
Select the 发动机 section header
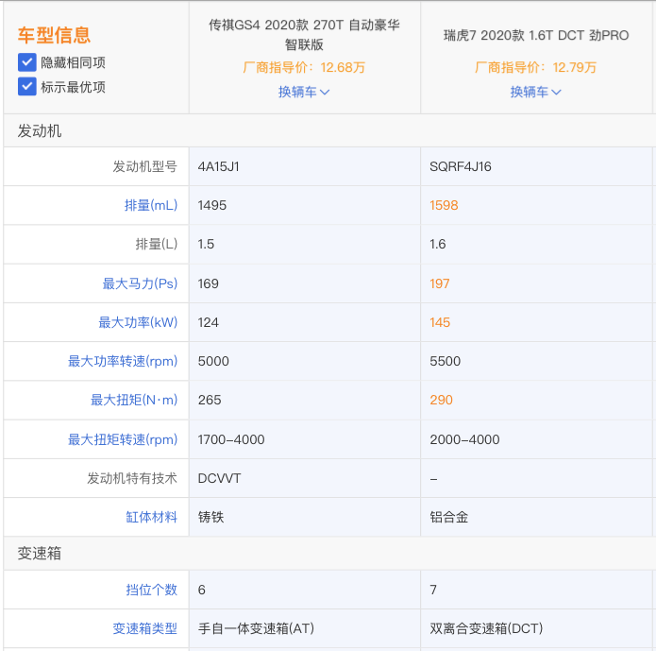[40, 131]
